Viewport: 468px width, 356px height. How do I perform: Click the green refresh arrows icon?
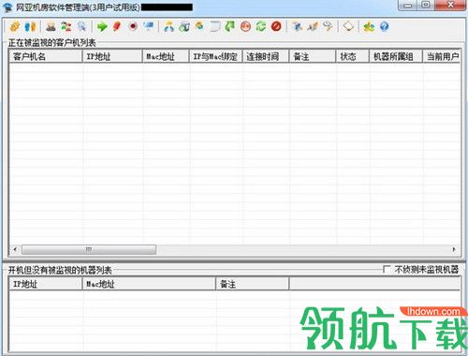tap(261, 26)
